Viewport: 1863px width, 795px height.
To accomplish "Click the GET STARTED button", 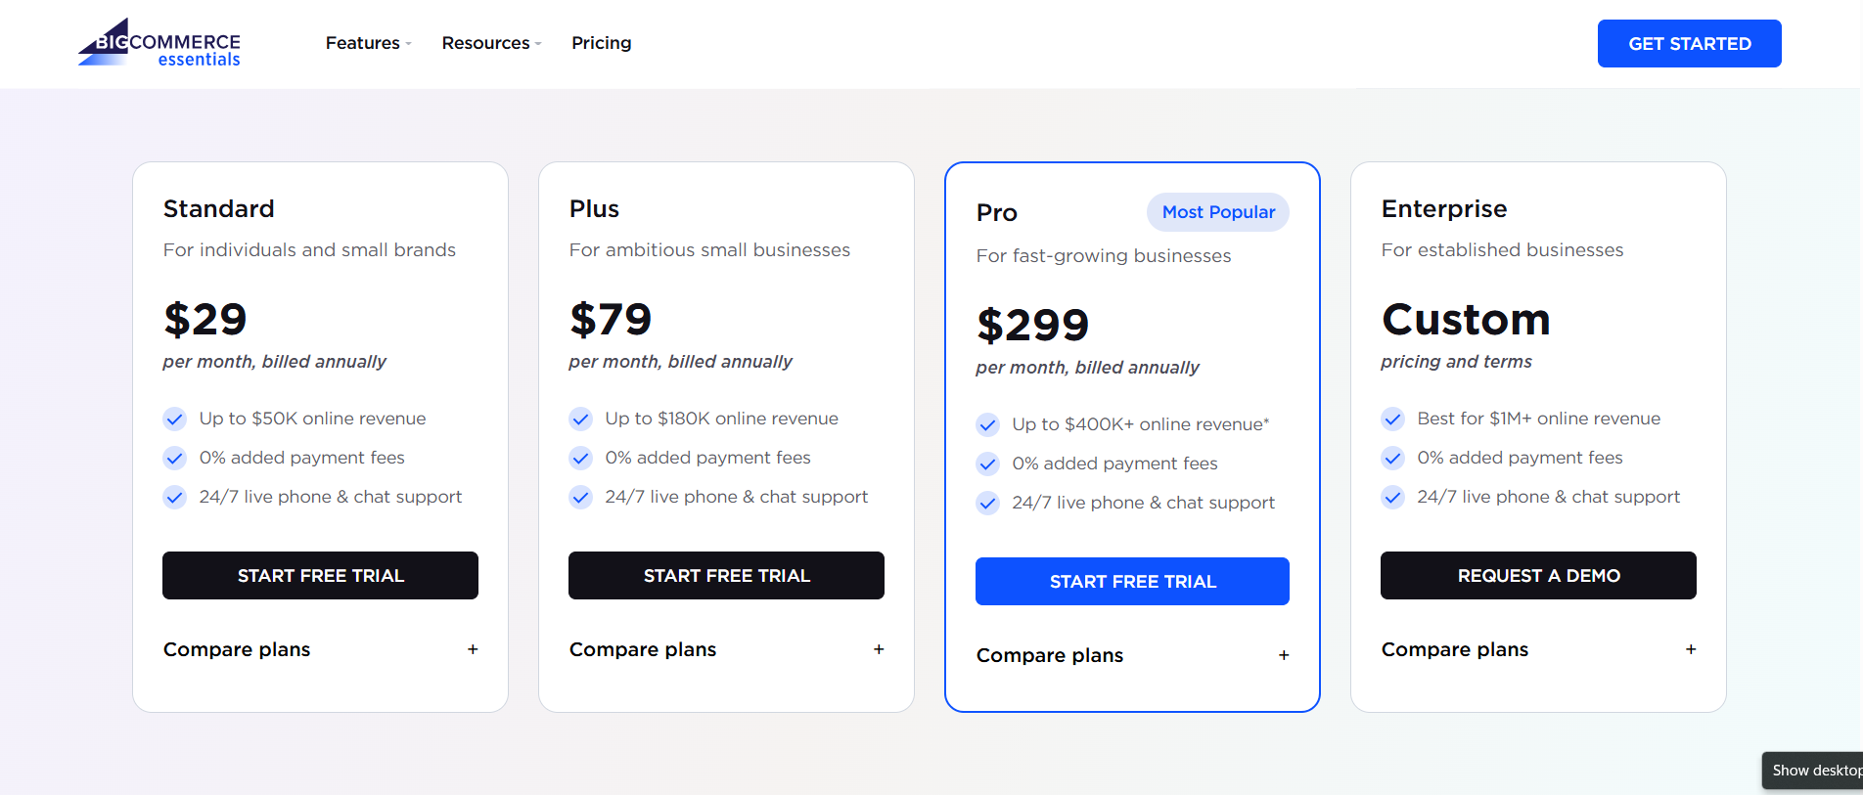I will pos(1689,43).
